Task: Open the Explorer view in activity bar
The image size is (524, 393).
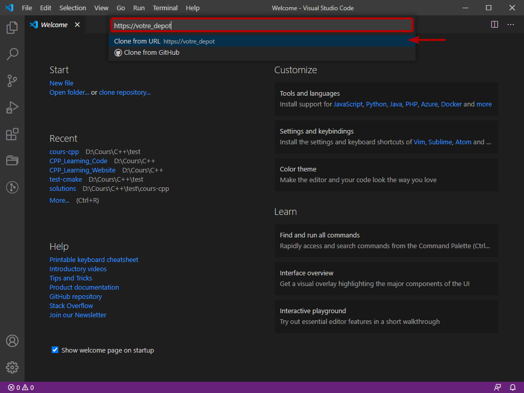Action: tap(12, 28)
